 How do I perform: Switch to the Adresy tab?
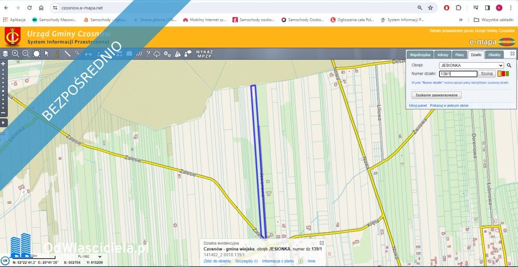(442, 54)
